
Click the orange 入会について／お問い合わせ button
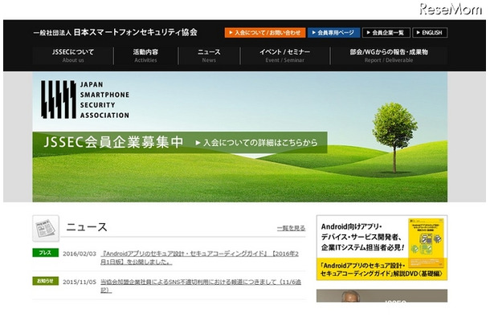264,33
